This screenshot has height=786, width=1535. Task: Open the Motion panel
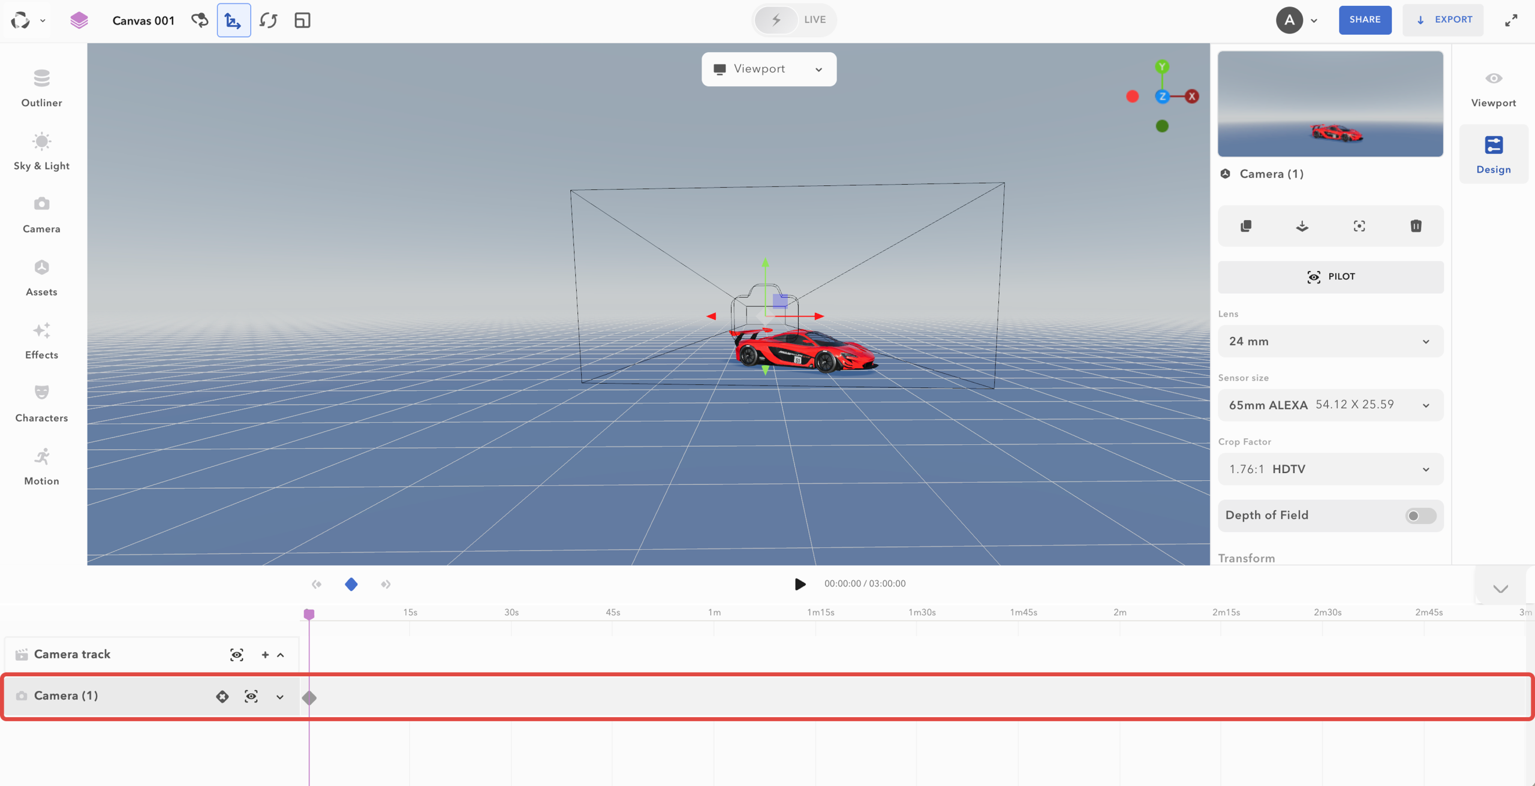point(41,465)
